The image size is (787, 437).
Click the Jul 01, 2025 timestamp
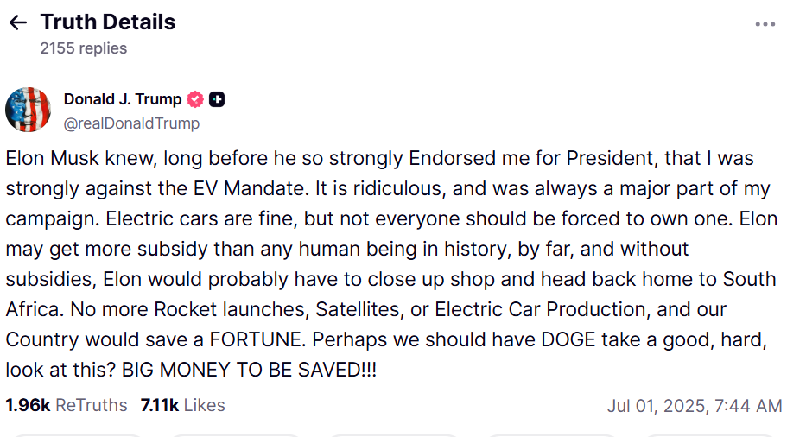695,405
